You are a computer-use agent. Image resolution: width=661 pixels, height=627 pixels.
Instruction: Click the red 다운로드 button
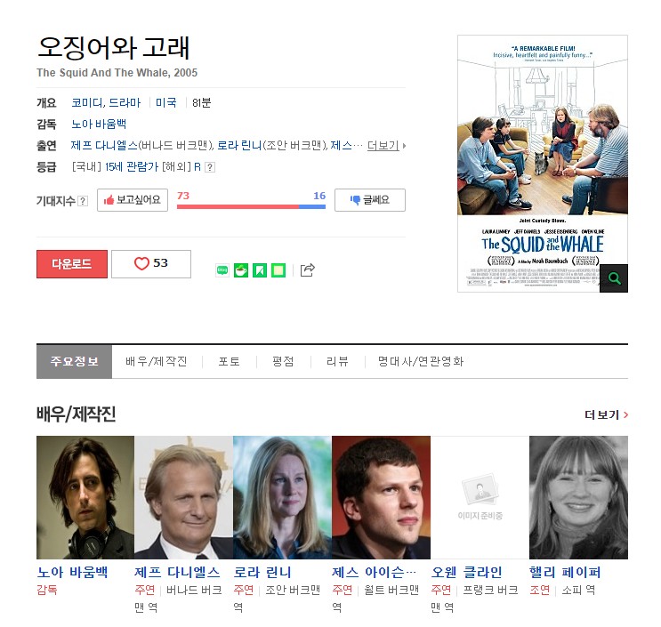(72, 264)
